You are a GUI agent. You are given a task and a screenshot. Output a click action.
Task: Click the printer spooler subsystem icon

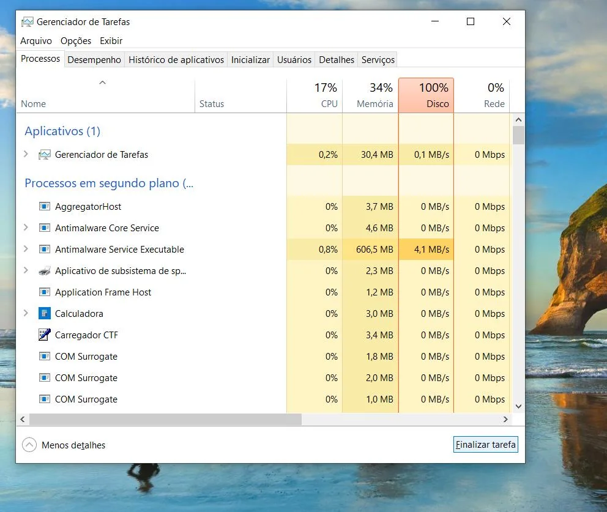coord(45,271)
